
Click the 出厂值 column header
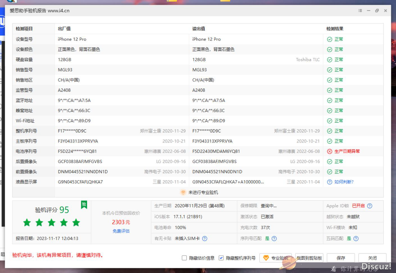pos(64,29)
